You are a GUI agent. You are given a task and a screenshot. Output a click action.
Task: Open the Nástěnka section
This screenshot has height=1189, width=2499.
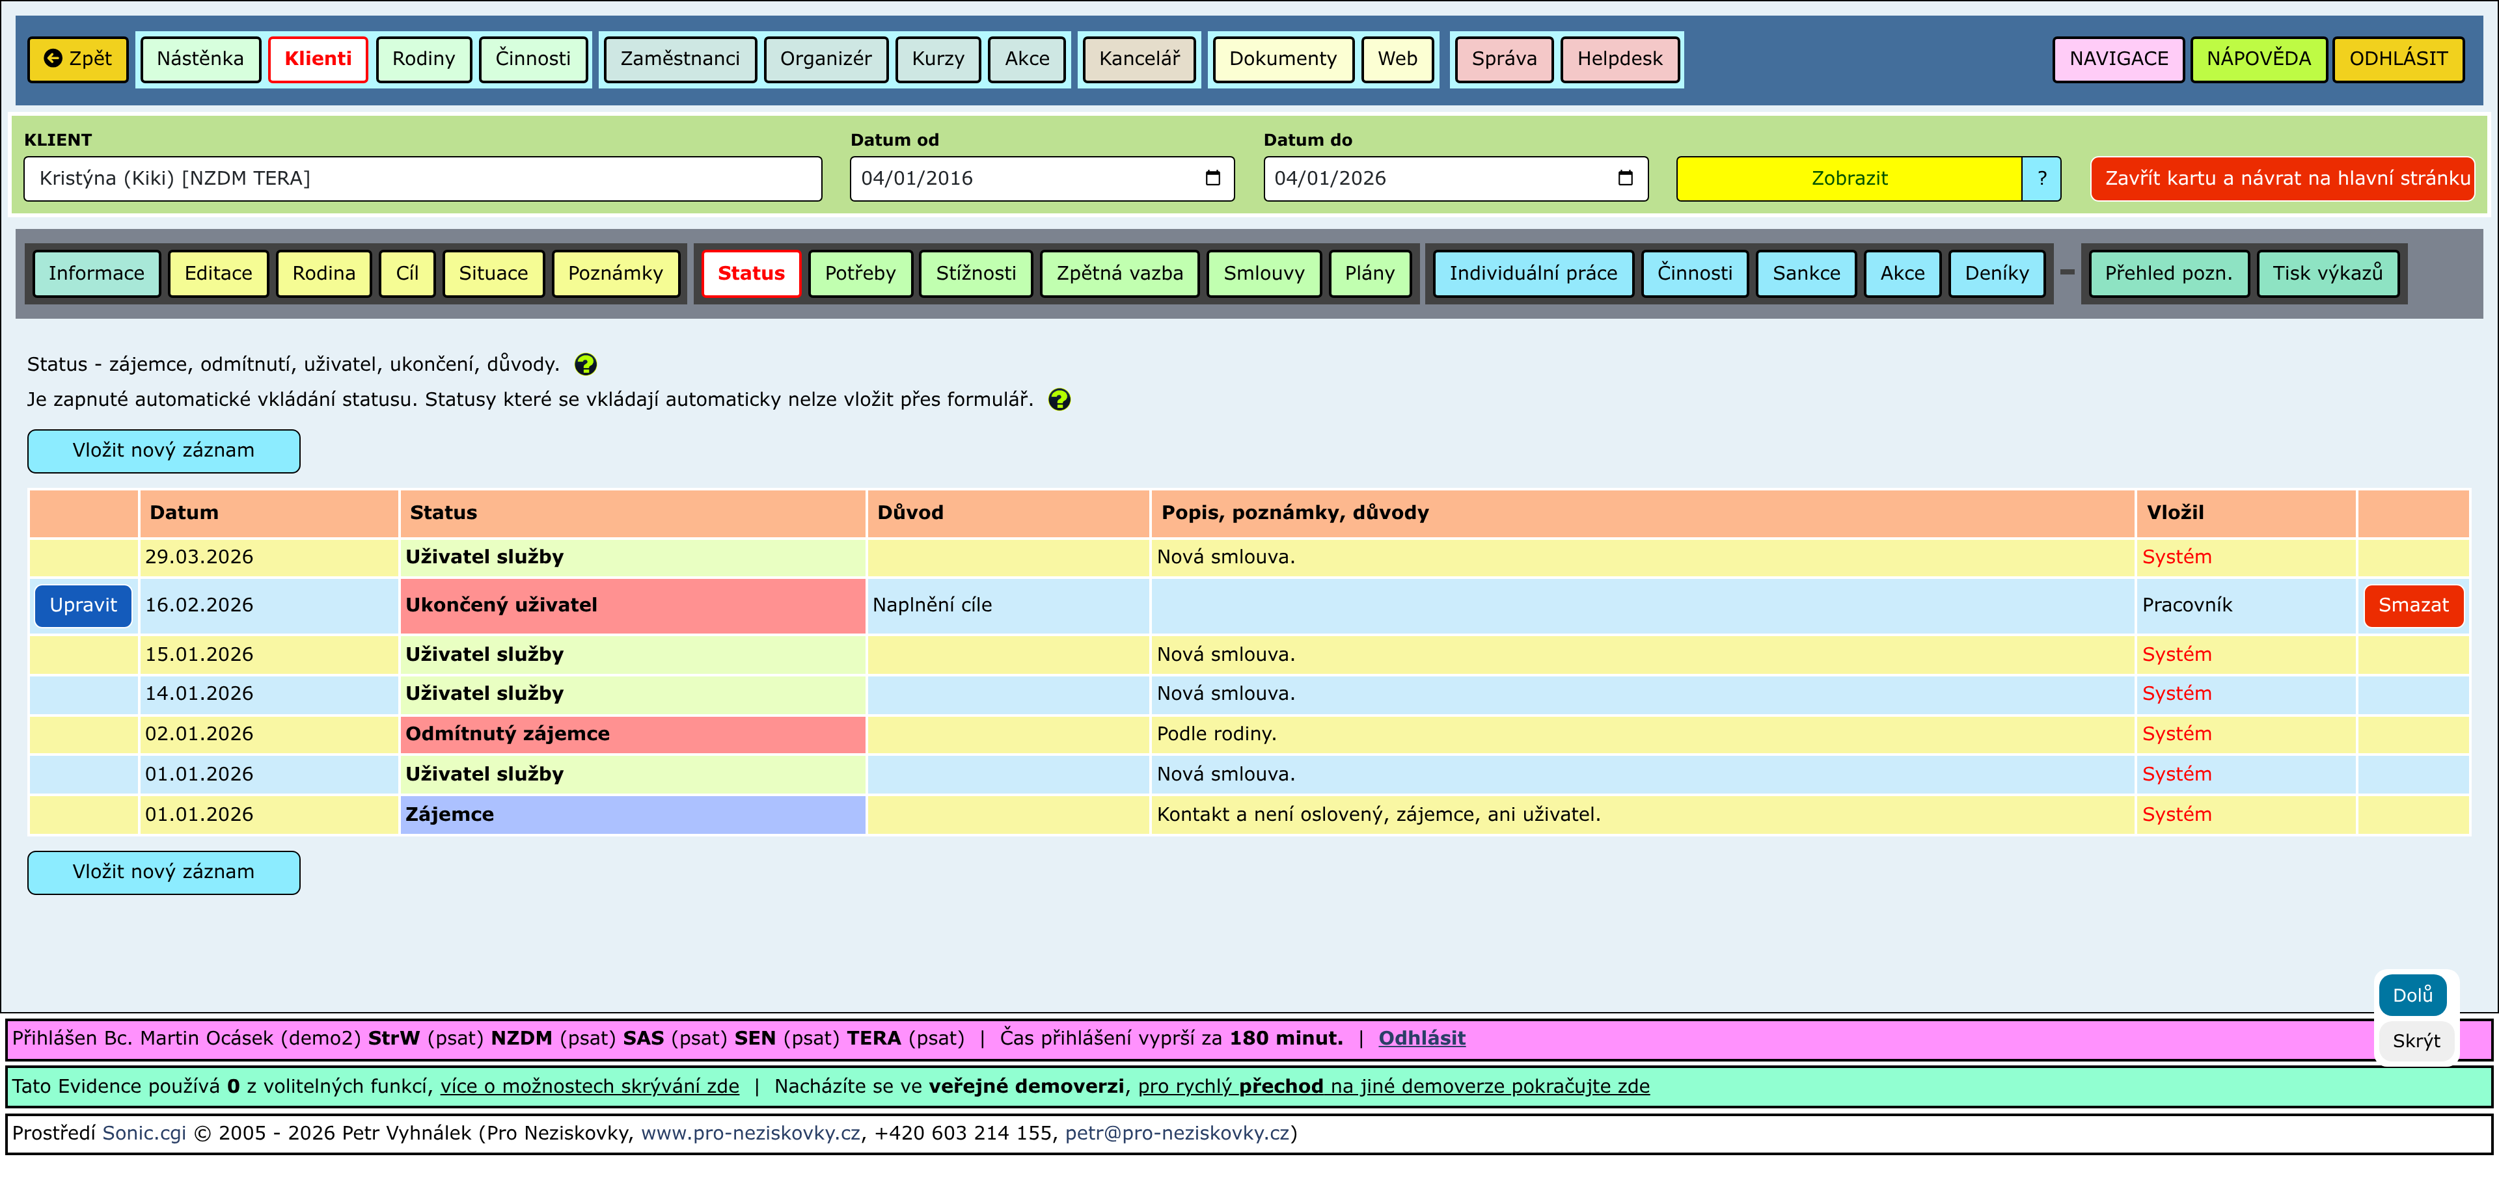pyautogui.click(x=200, y=59)
